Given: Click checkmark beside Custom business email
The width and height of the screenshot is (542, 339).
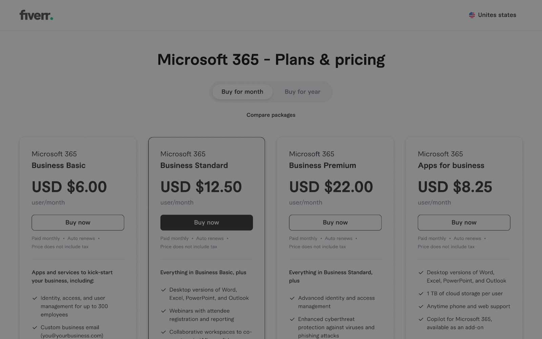Looking at the screenshot, I should [35, 327].
